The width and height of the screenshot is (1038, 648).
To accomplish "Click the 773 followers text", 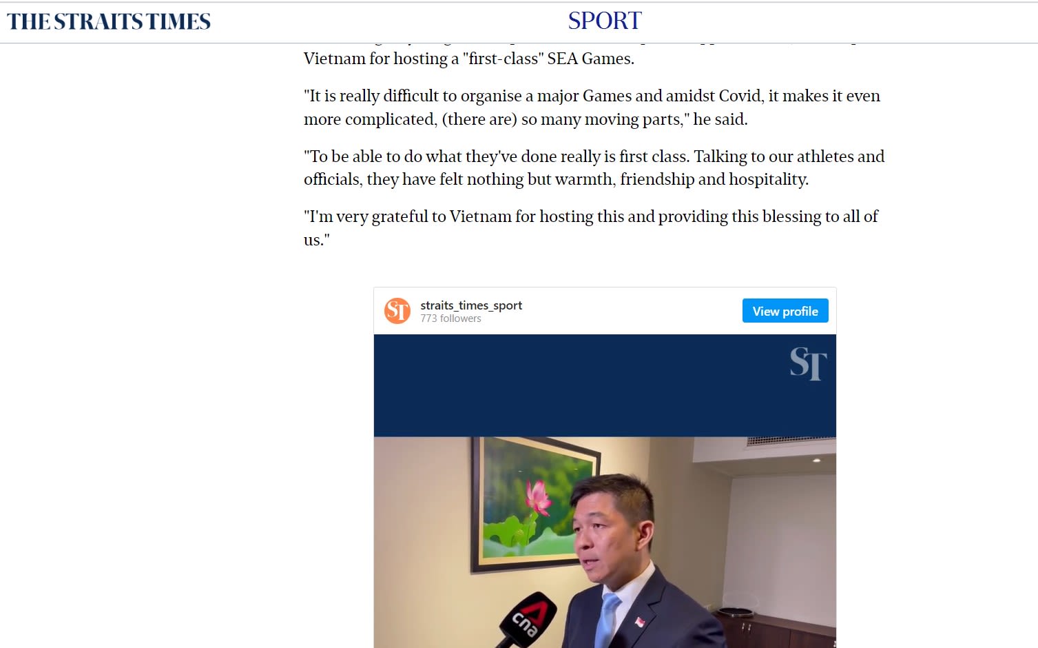I will 450,318.
